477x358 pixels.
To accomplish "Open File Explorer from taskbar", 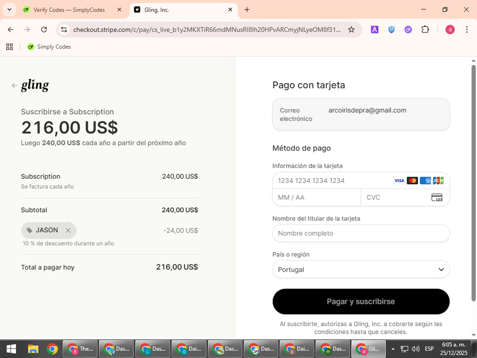I will 33,349.
